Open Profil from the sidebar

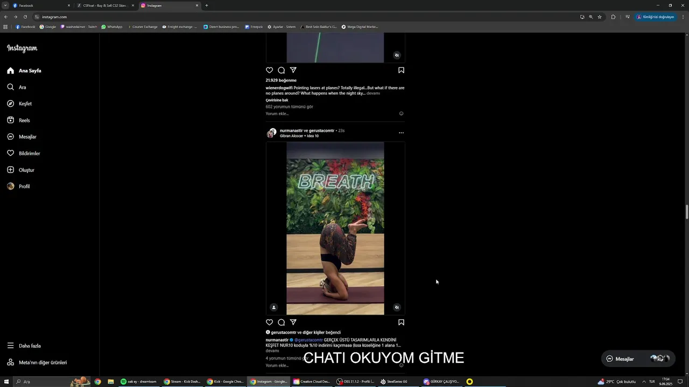(18, 187)
